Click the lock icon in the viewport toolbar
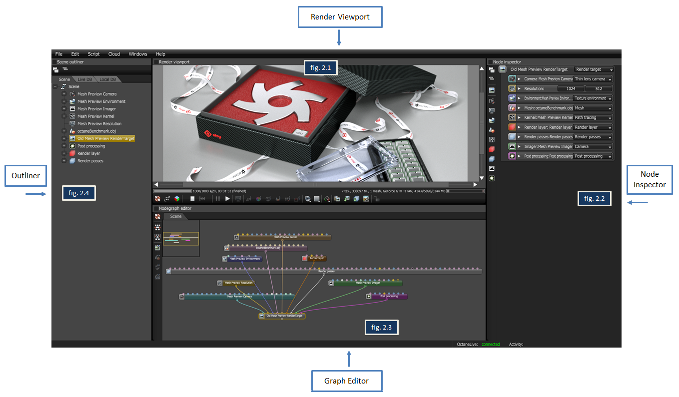This screenshot has width=679, height=397. click(x=377, y=199)
